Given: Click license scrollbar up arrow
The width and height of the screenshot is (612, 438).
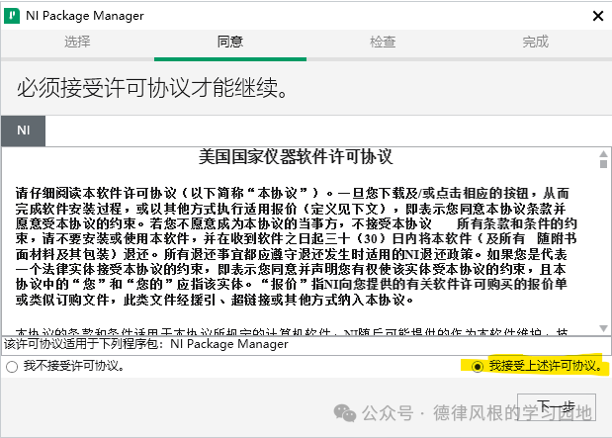Looking at the screenshot, I should (x=603, y=154).
